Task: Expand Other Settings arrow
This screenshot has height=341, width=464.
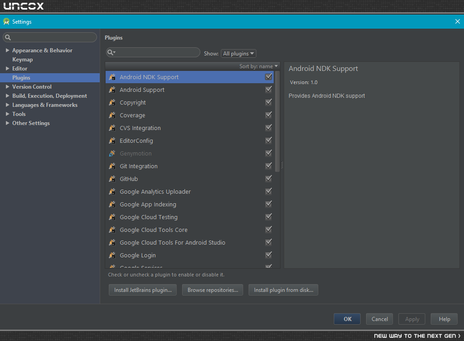Action: click(x=7, y=123)
